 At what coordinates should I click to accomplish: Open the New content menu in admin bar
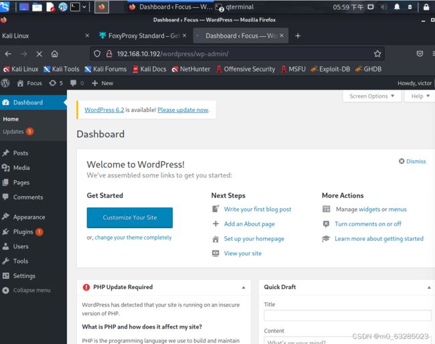point(102,83)
